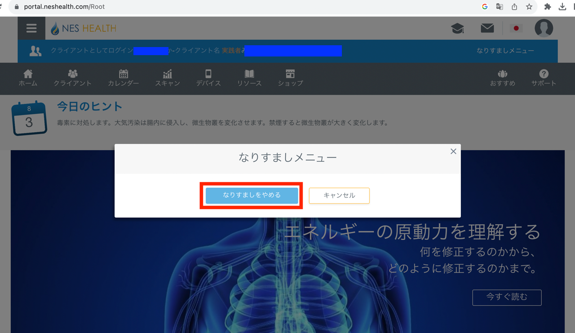Screen dimensions: 575x333
Task: Click the Google icon in the address bar
Action: (x=485, y=7)
